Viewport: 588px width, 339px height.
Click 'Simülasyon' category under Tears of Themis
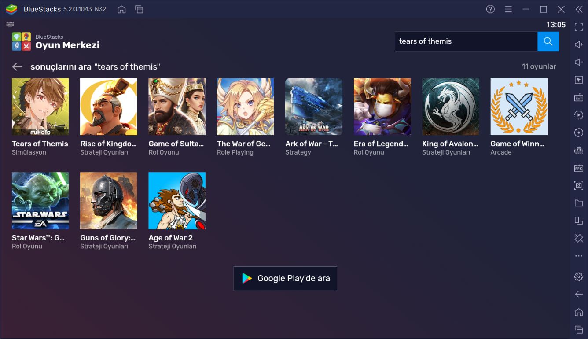[29, 152]
